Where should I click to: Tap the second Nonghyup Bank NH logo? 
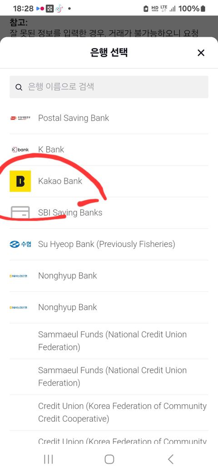[18, 307]
